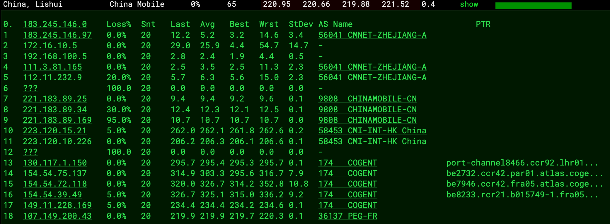Open AS 56041 CMNET-ZHEJIANG-A on hop 1
Viewport: 610px width, 224px height.
[372, 35]
